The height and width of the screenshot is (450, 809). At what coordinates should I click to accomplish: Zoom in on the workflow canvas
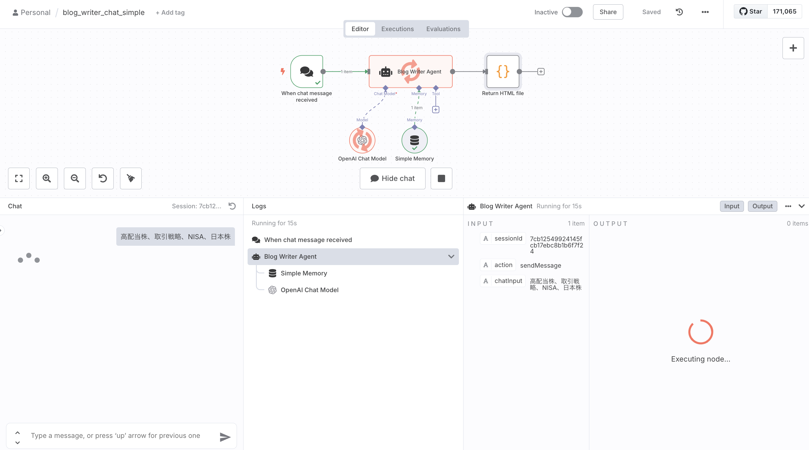pyautogui.click(x=47, y=179)
